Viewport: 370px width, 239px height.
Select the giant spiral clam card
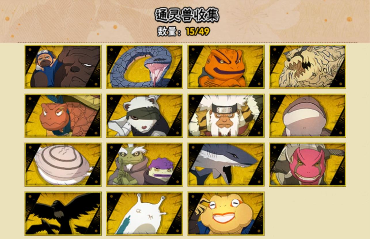point(63,164)
